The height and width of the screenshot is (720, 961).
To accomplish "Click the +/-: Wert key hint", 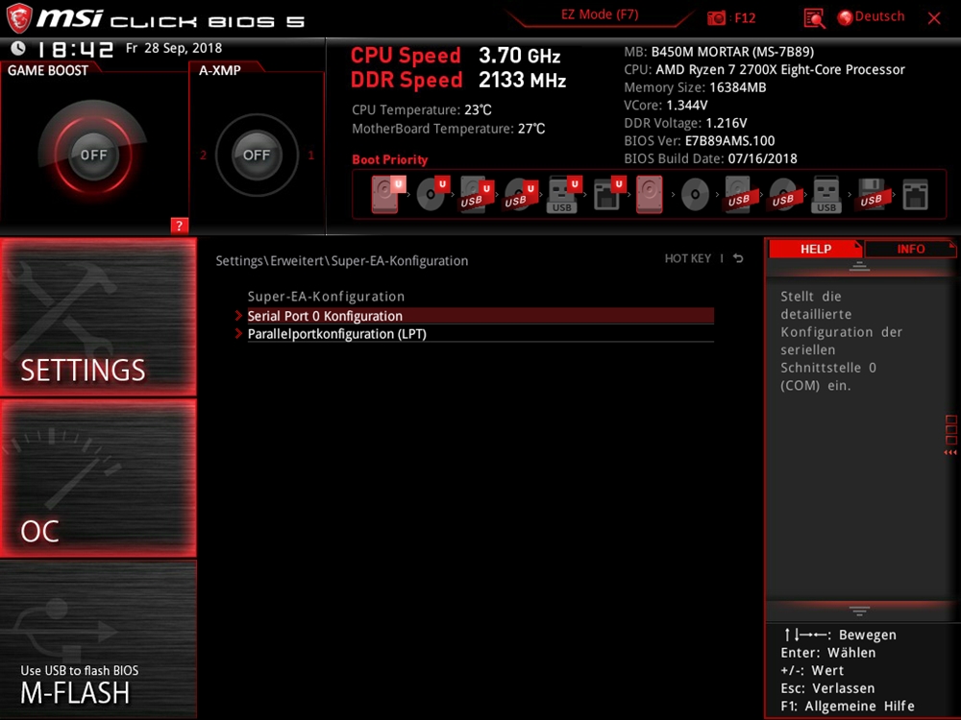I will click(812, 670).
